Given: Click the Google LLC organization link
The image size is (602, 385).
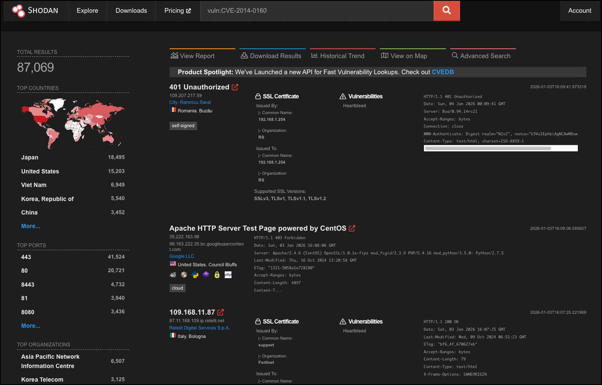Looking at the screenshot, I should (181, 256).
